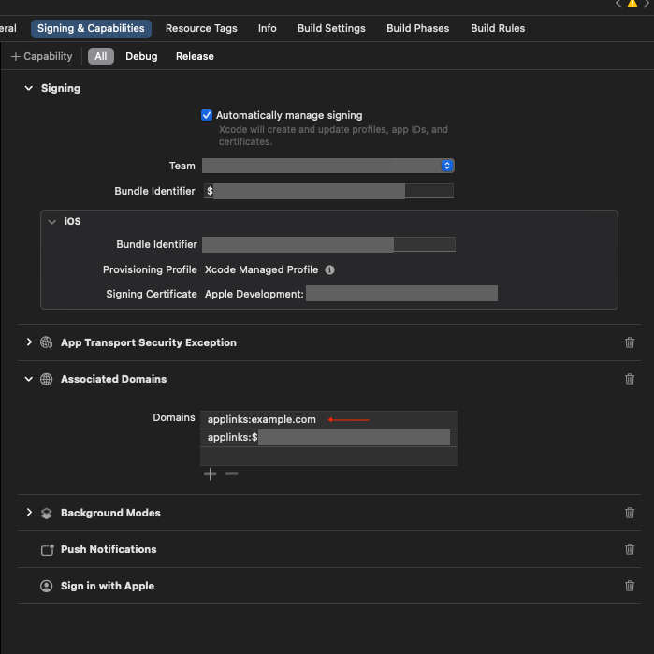Remove Background Modes capability via trash icon
Image resolution: width=654 pixels, height=654 pixels.
[630, 513]
